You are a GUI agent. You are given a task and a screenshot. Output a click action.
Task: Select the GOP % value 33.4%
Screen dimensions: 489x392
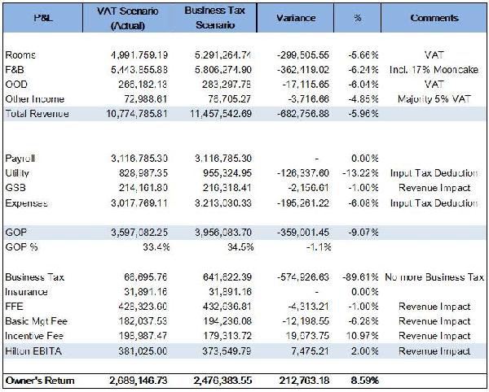(x=156, y=247)
